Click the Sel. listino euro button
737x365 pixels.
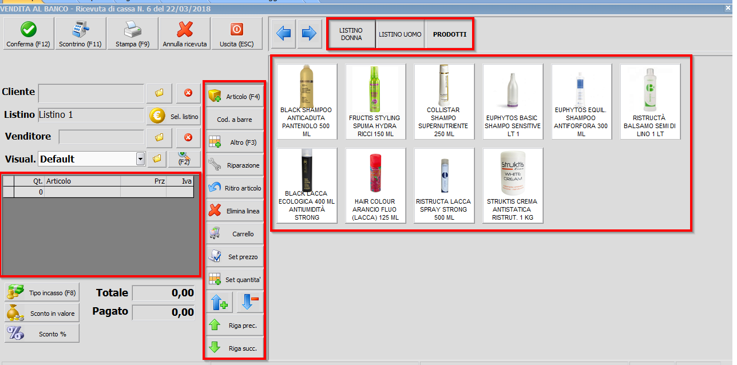[x=174, y=116]
